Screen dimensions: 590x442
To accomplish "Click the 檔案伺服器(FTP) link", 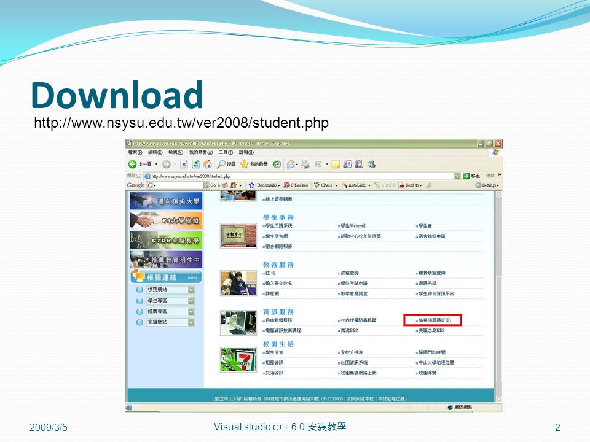I will [x=435, y=320].
